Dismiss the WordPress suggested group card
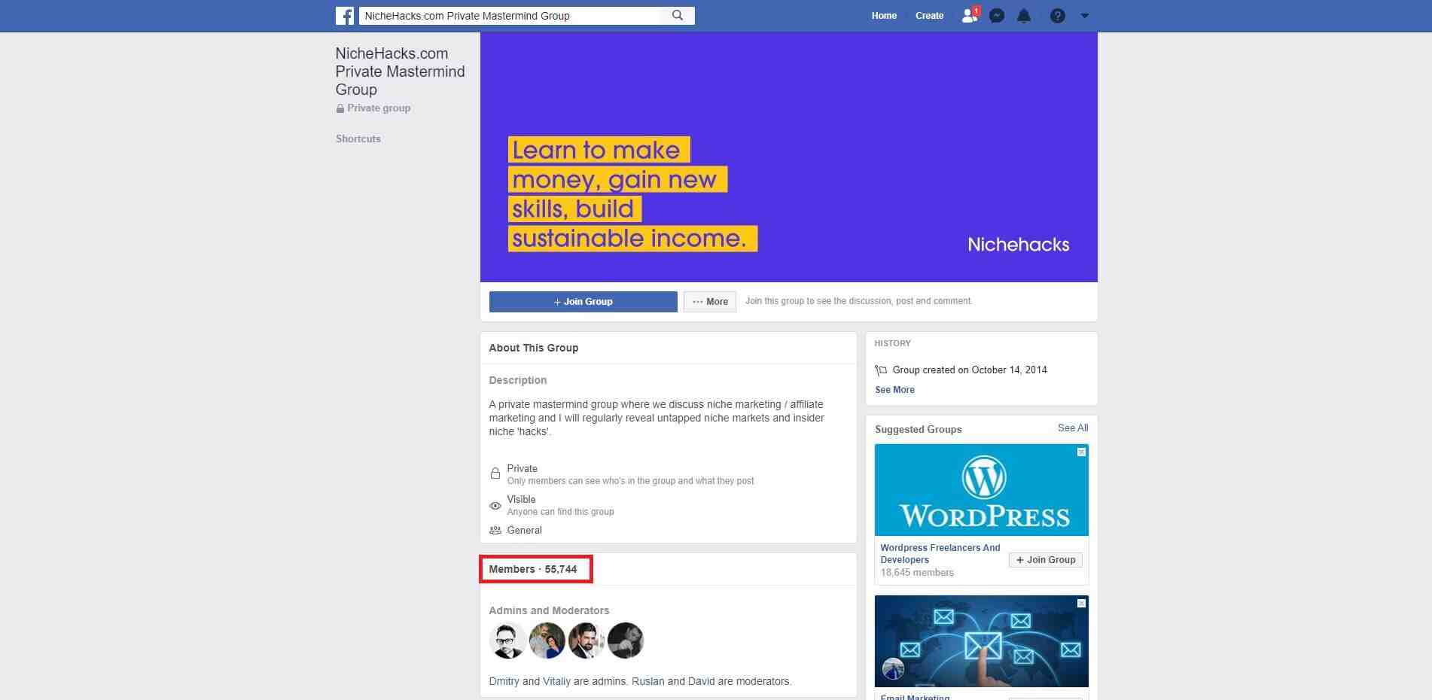The width and height of the screenshot is (1432, 700). point(1081,452)
